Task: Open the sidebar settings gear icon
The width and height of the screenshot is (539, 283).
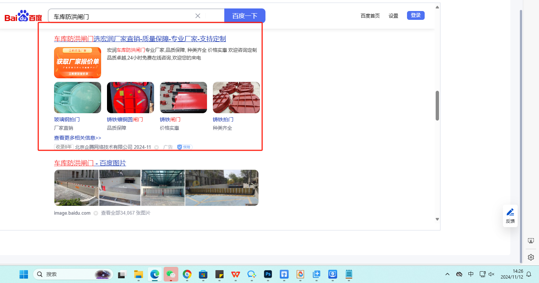Action: point(531,257)
